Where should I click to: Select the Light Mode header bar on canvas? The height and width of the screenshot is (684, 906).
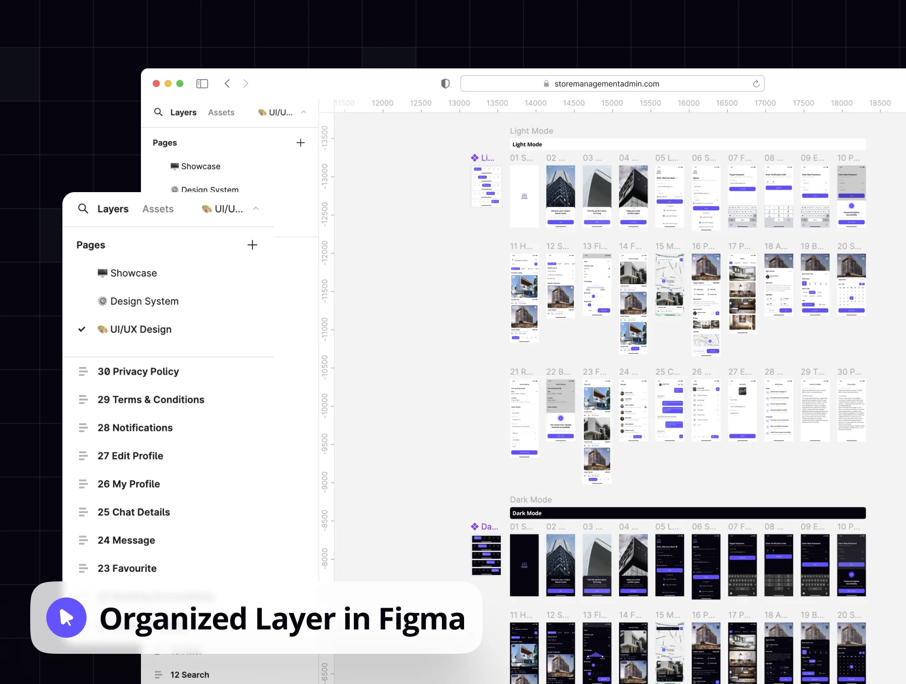(x=688, y=144)
